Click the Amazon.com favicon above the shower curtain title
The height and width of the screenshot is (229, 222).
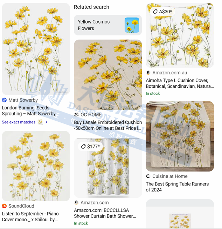[76, 202]
